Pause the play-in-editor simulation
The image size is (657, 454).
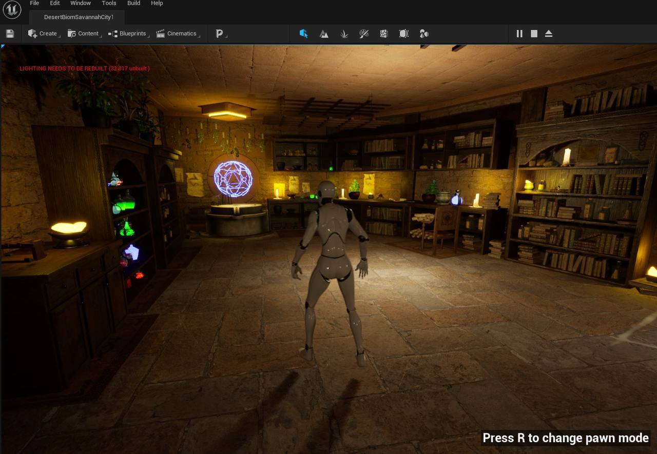(519, 33)
